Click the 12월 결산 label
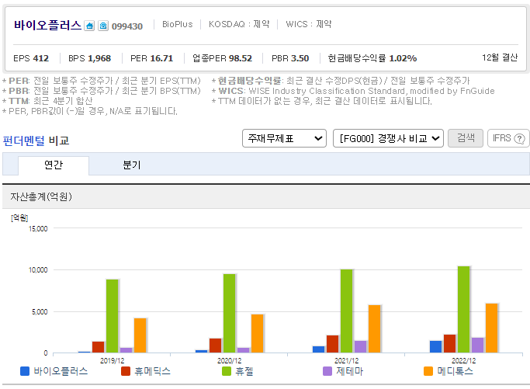The height and width of the screenshot is (389, 530). 500,57
